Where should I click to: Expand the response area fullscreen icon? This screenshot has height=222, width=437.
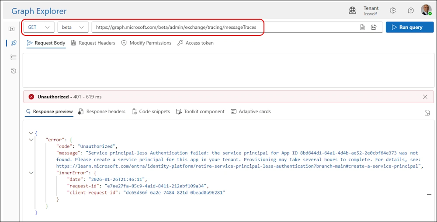(x=427, y=113)
